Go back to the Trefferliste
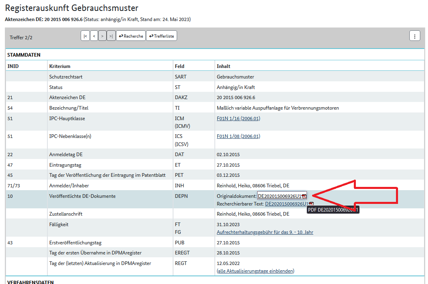 click(x=161, y=36)
